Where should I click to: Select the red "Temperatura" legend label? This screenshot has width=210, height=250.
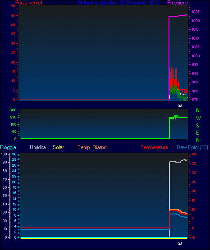pos(155,147)
